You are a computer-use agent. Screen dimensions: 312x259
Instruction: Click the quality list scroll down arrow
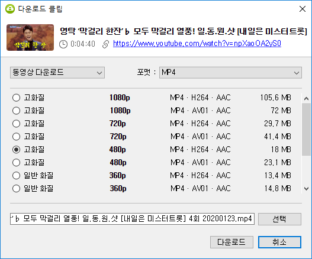[x=306, y=189]
